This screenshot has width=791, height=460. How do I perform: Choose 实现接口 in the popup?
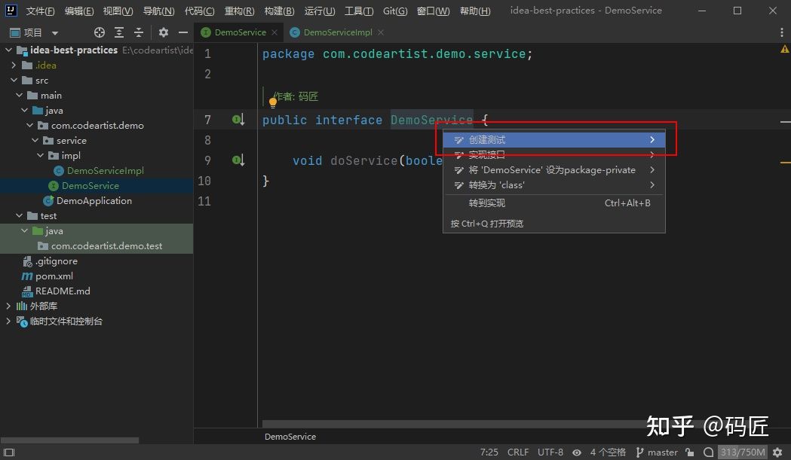click(x=554, y=154)
